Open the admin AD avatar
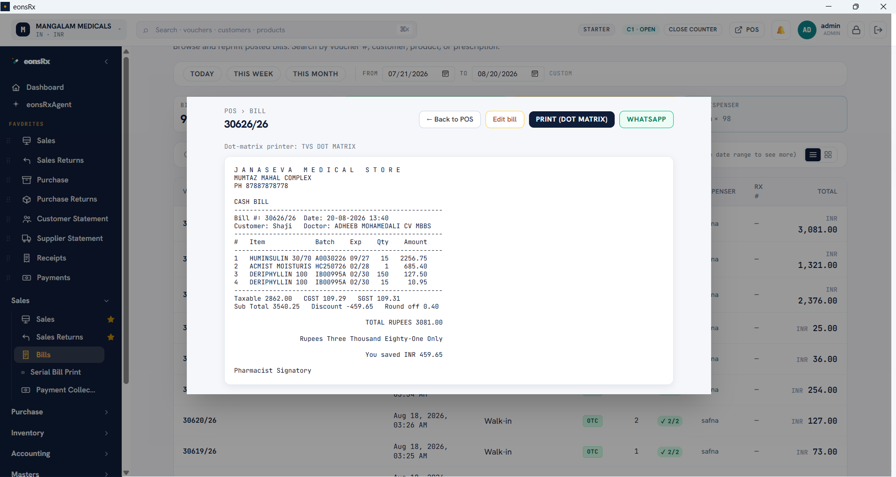 807,30
